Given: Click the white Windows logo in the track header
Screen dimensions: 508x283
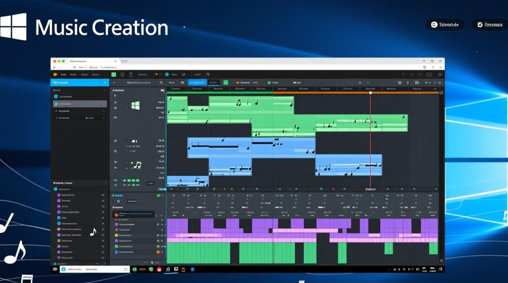Looking at the screenshot, I should (135, 105).
